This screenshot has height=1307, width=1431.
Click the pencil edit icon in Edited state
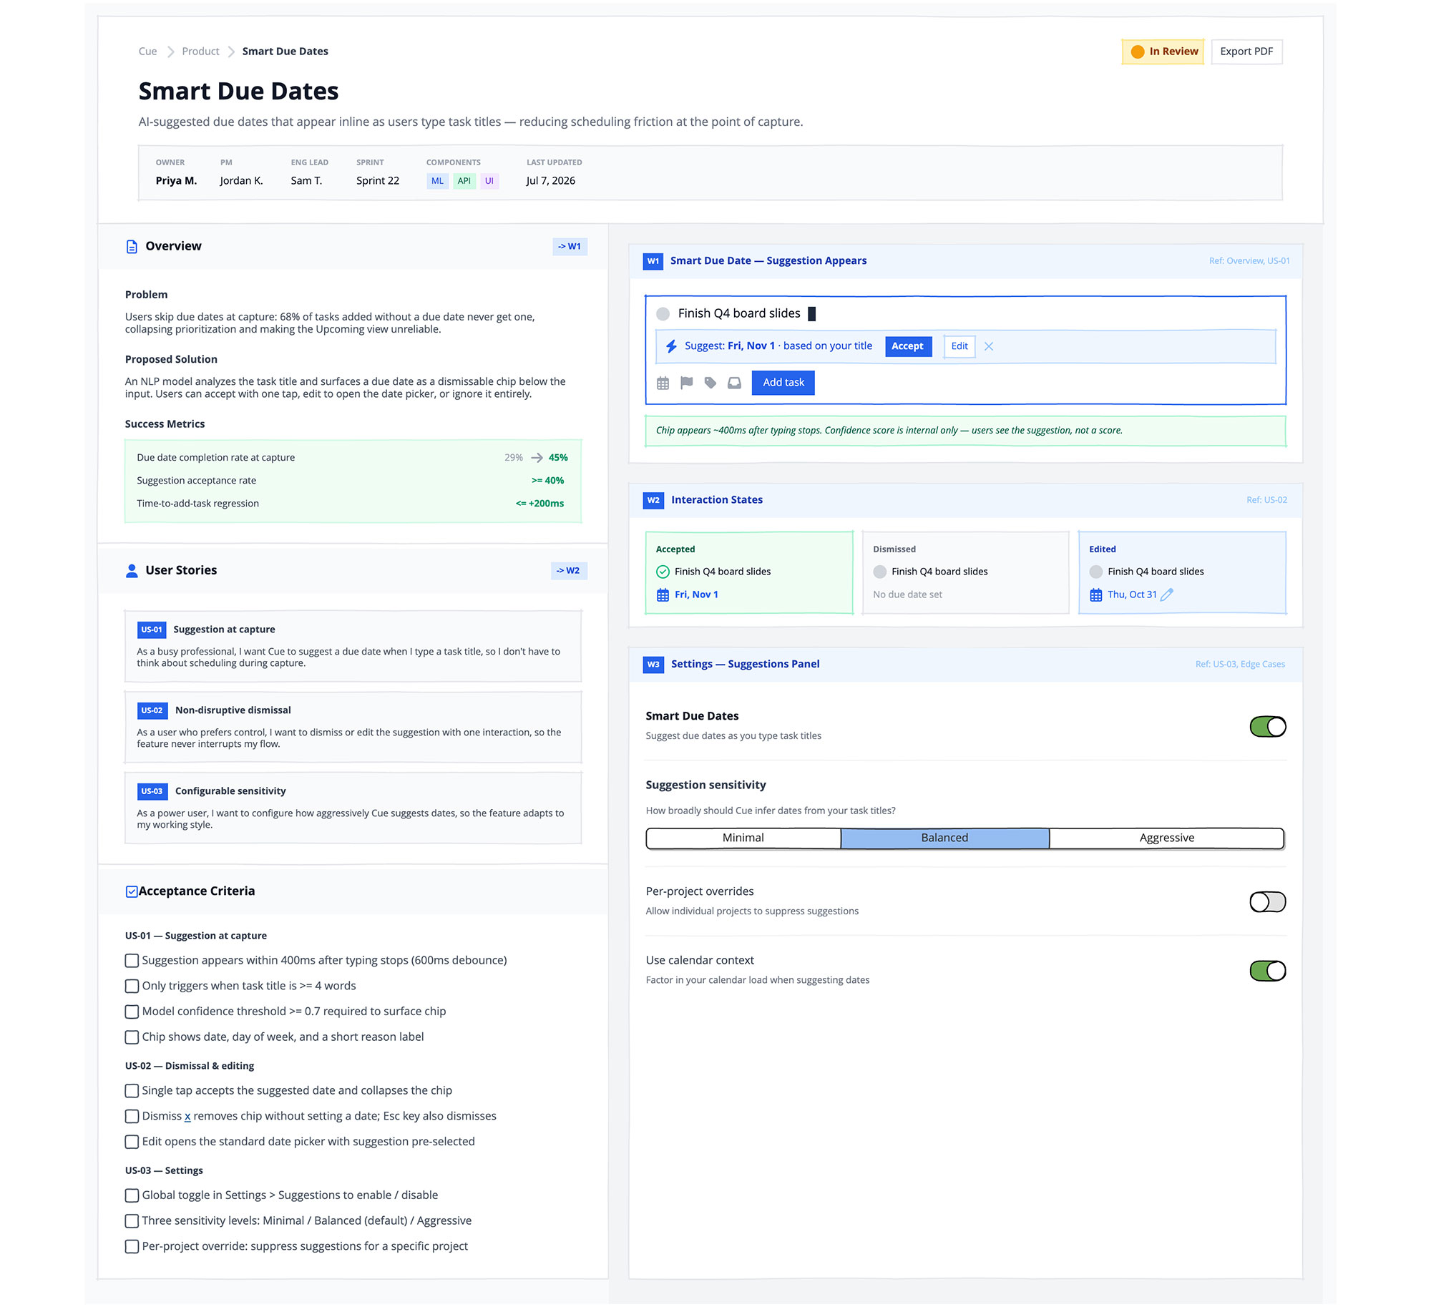1167,594
